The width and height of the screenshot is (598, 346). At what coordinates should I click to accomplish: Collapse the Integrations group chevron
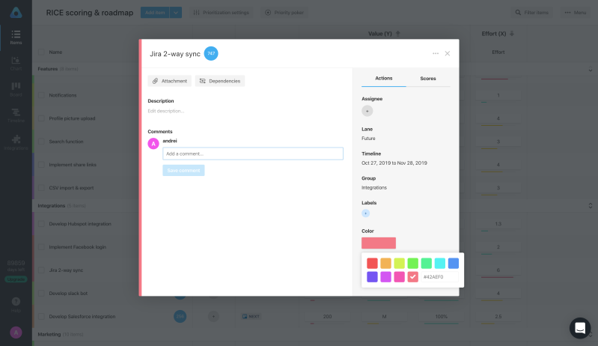591,206
